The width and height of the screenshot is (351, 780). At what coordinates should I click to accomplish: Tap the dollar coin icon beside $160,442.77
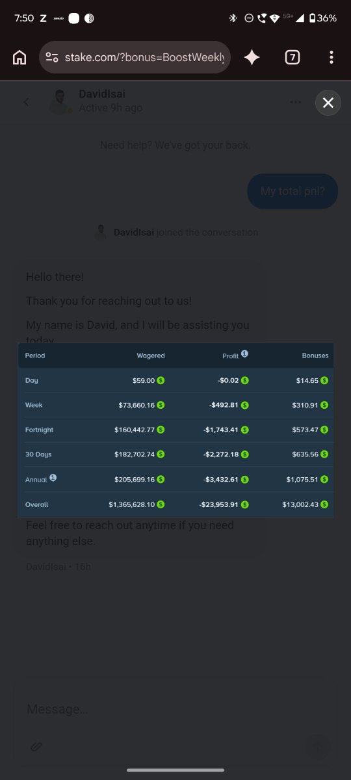tap(161, 430)
